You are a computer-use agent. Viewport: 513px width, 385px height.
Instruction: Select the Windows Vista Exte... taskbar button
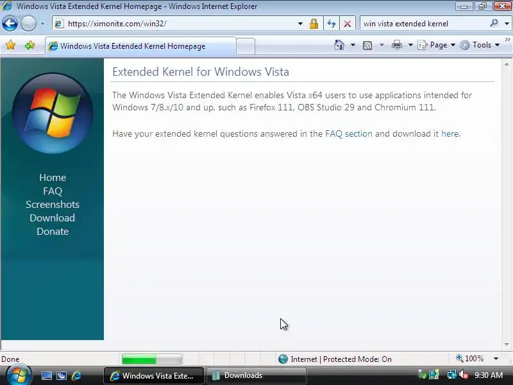coord(154,375)
